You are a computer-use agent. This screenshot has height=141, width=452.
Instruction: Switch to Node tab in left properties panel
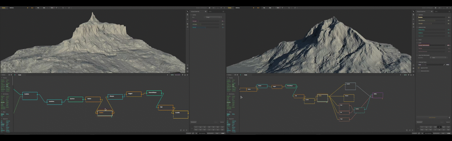point(210,12)
